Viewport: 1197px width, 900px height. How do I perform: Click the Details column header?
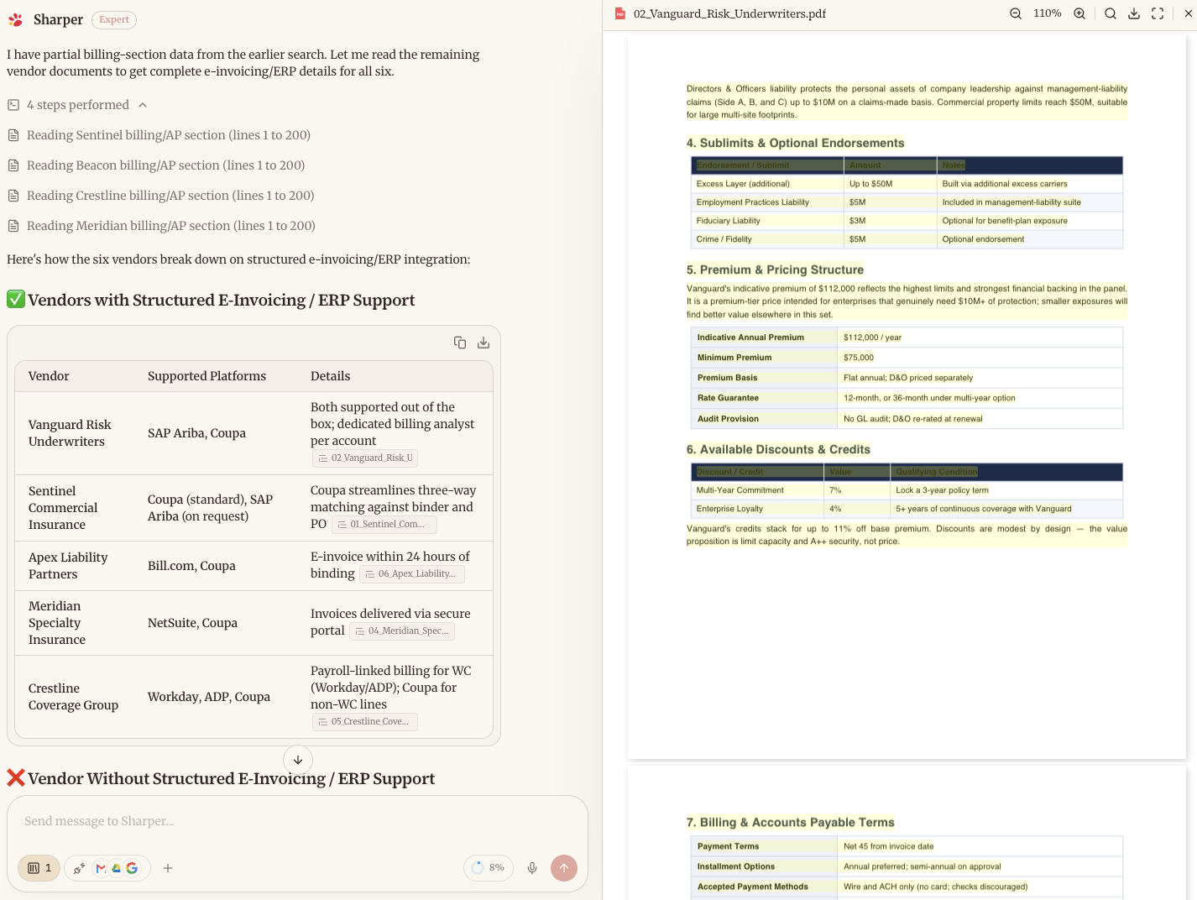point(330,376)
